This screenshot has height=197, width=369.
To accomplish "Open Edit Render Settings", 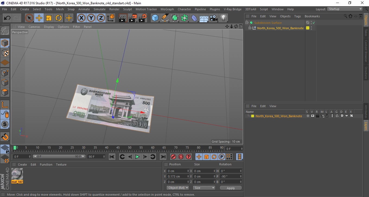I will [143, 18].
